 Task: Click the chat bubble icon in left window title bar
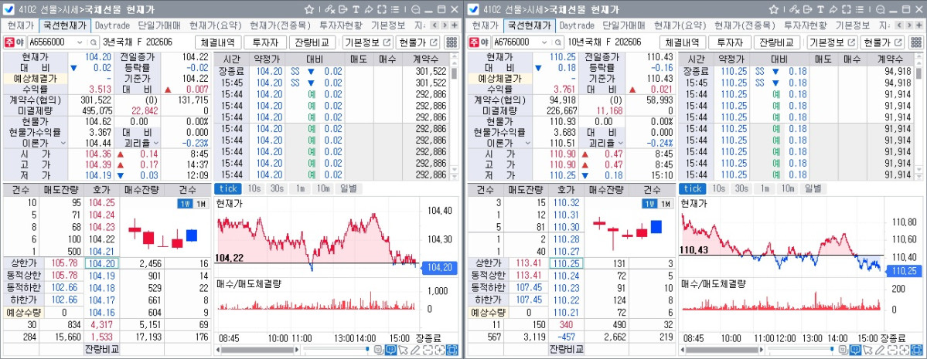416,9
